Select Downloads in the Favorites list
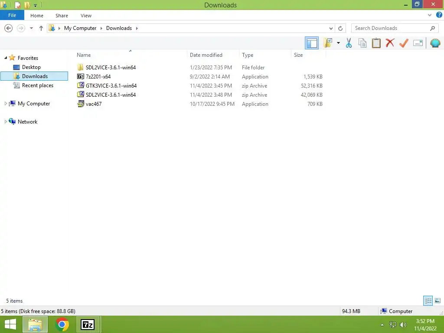Viewport: 444px width, 333px height. pos(35,76)
